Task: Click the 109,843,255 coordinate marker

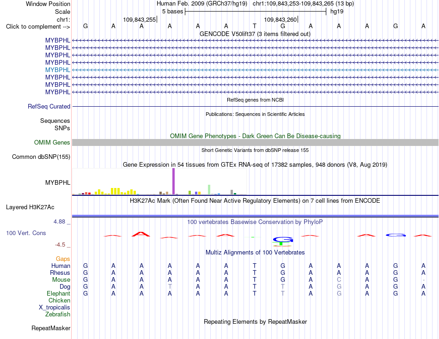Action: [x=140, y=19]
